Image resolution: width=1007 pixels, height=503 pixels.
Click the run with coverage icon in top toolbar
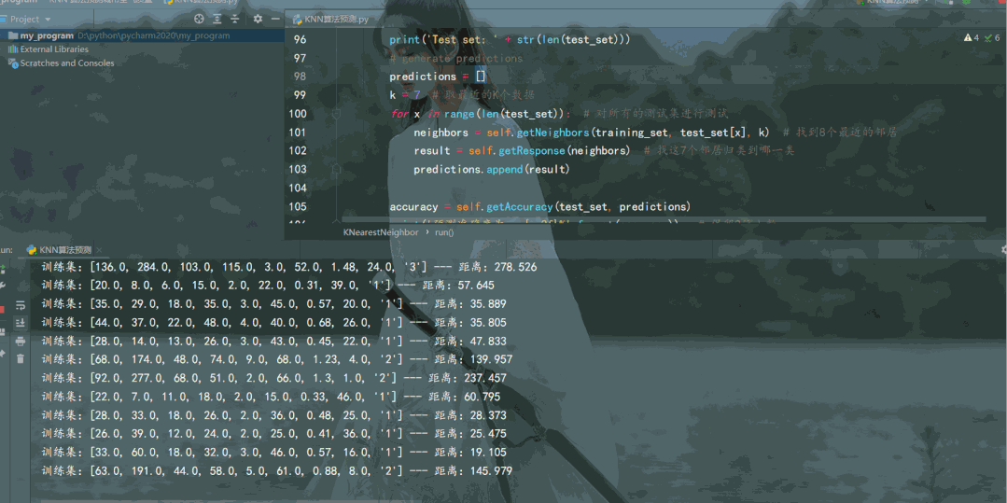pyautogui.click(x=983, y=3)
